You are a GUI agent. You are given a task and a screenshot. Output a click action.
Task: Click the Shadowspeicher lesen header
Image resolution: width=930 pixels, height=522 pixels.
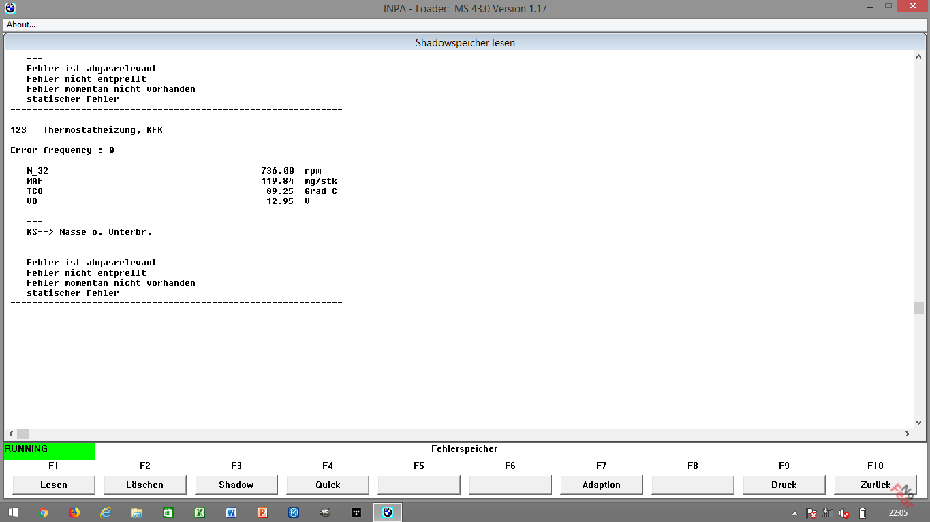click(x=465, y=43)
